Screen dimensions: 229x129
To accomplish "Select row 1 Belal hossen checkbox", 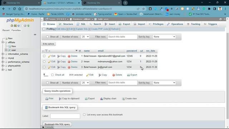I will [x=44, y=56].
